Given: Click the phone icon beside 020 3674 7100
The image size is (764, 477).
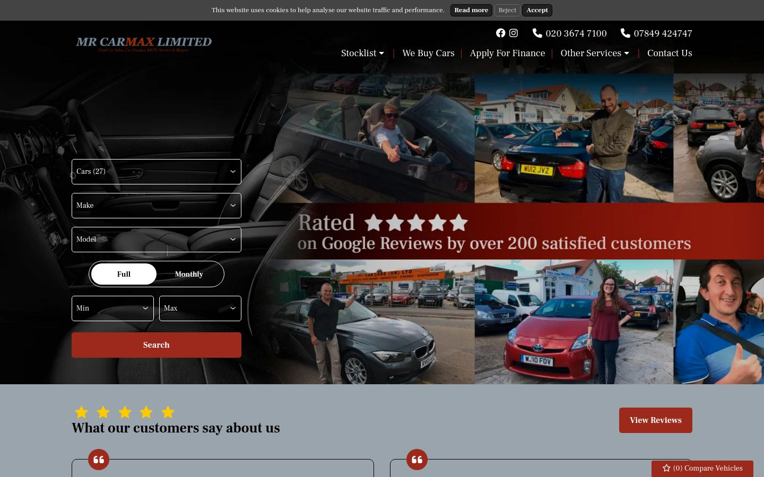Looking at the screenshot, I should click(537, 33).
